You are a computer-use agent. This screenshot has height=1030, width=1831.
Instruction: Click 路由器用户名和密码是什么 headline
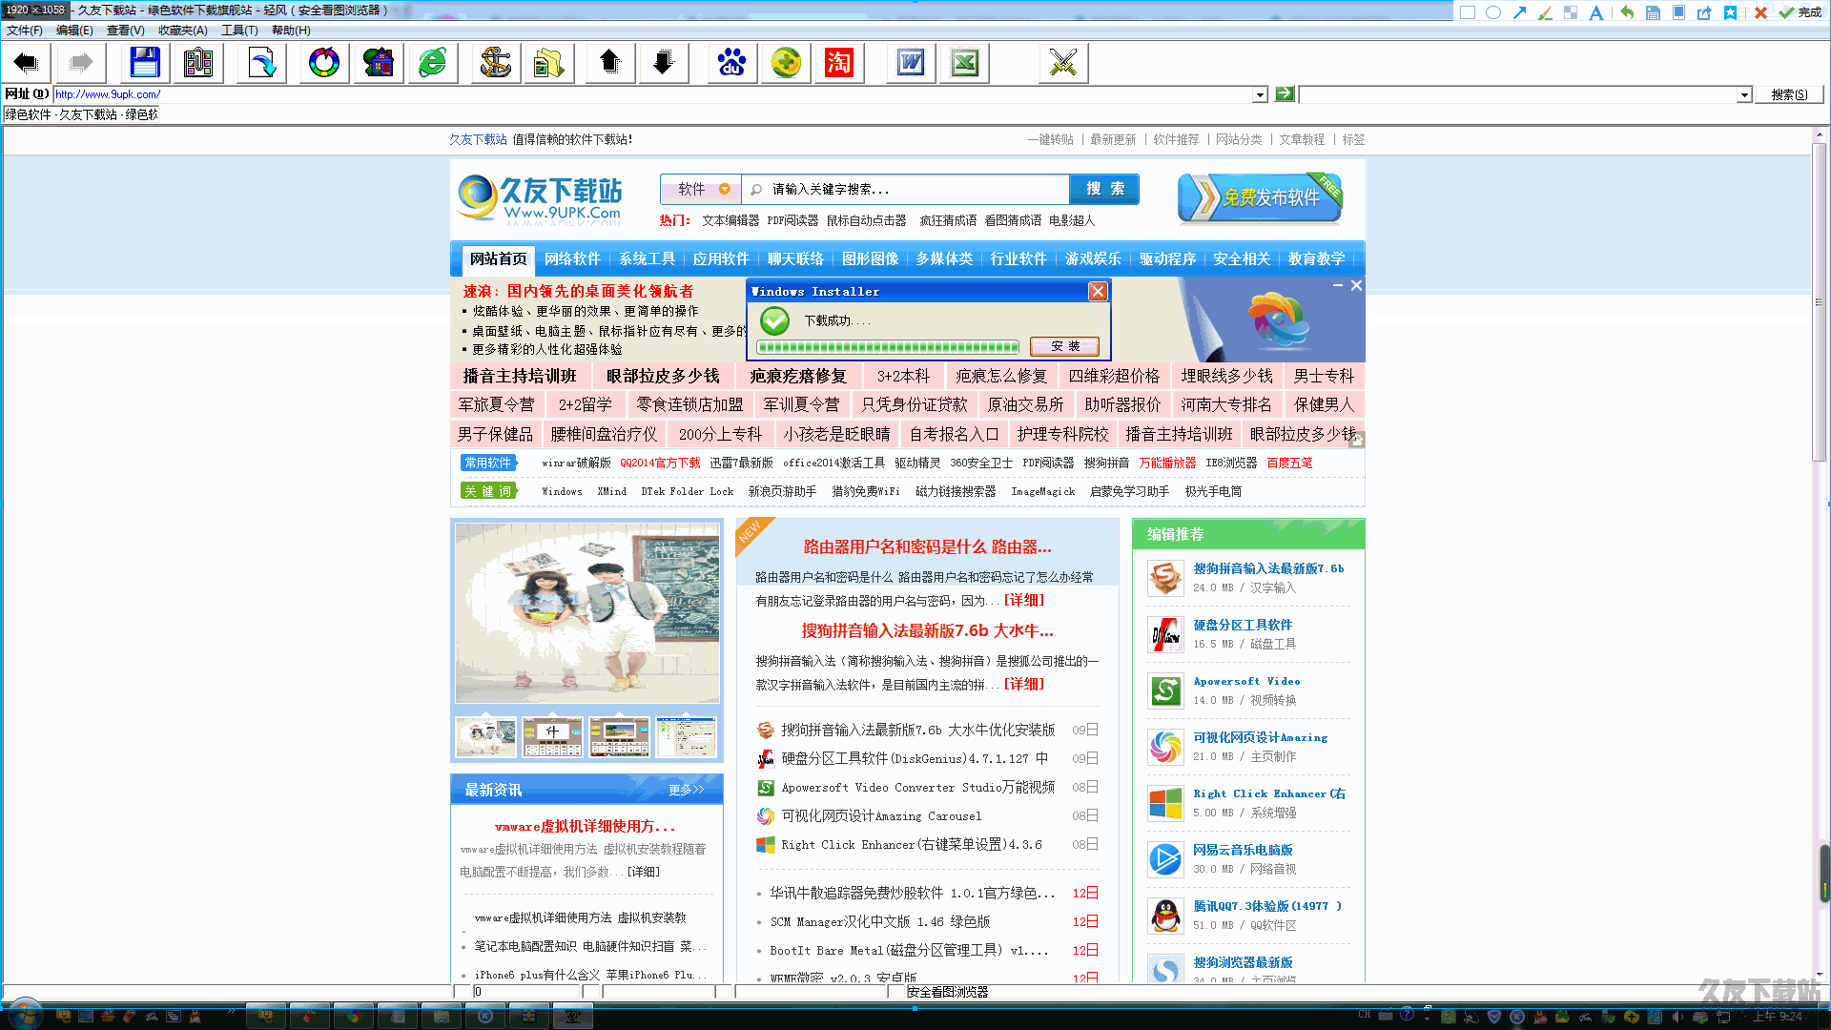(x=927, y=546)
